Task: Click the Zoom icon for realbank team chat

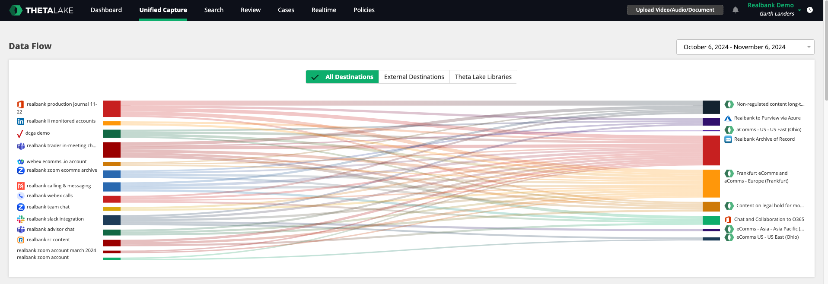Action: pyautogui.click(x=20, y=207)
